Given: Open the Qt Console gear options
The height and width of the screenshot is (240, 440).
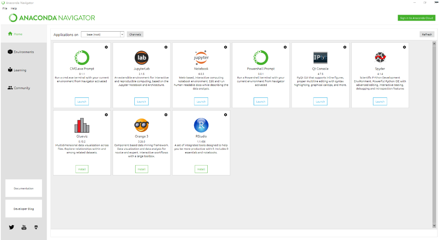Looking at the screenshot, I should (345, 47).
